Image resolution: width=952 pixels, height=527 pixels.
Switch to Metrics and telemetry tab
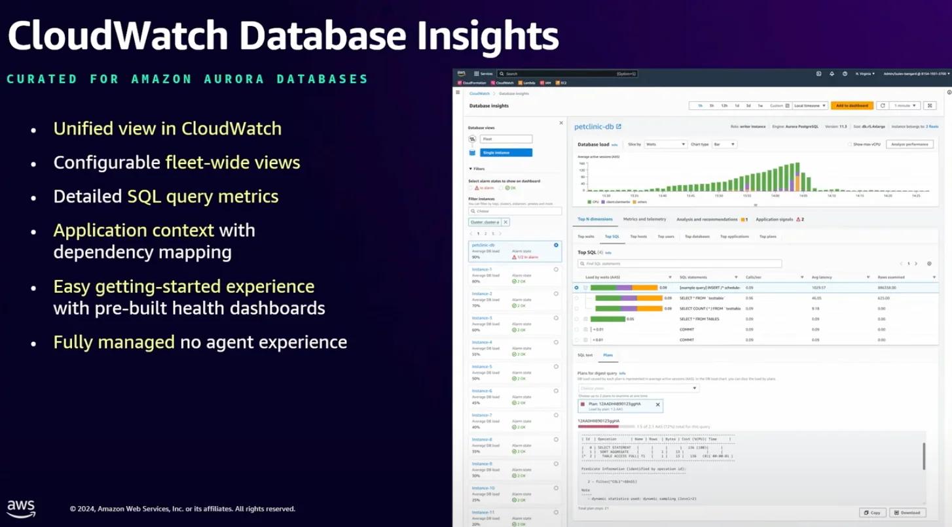(644, 219)
